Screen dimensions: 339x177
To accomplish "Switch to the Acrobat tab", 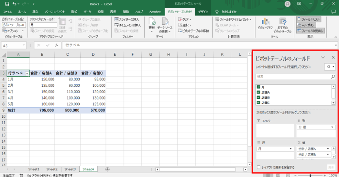I will tap(155, 12).
